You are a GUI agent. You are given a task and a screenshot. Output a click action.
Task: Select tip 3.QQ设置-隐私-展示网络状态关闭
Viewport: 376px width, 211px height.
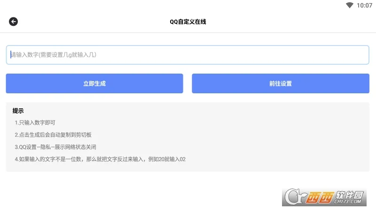click(55, 147)
